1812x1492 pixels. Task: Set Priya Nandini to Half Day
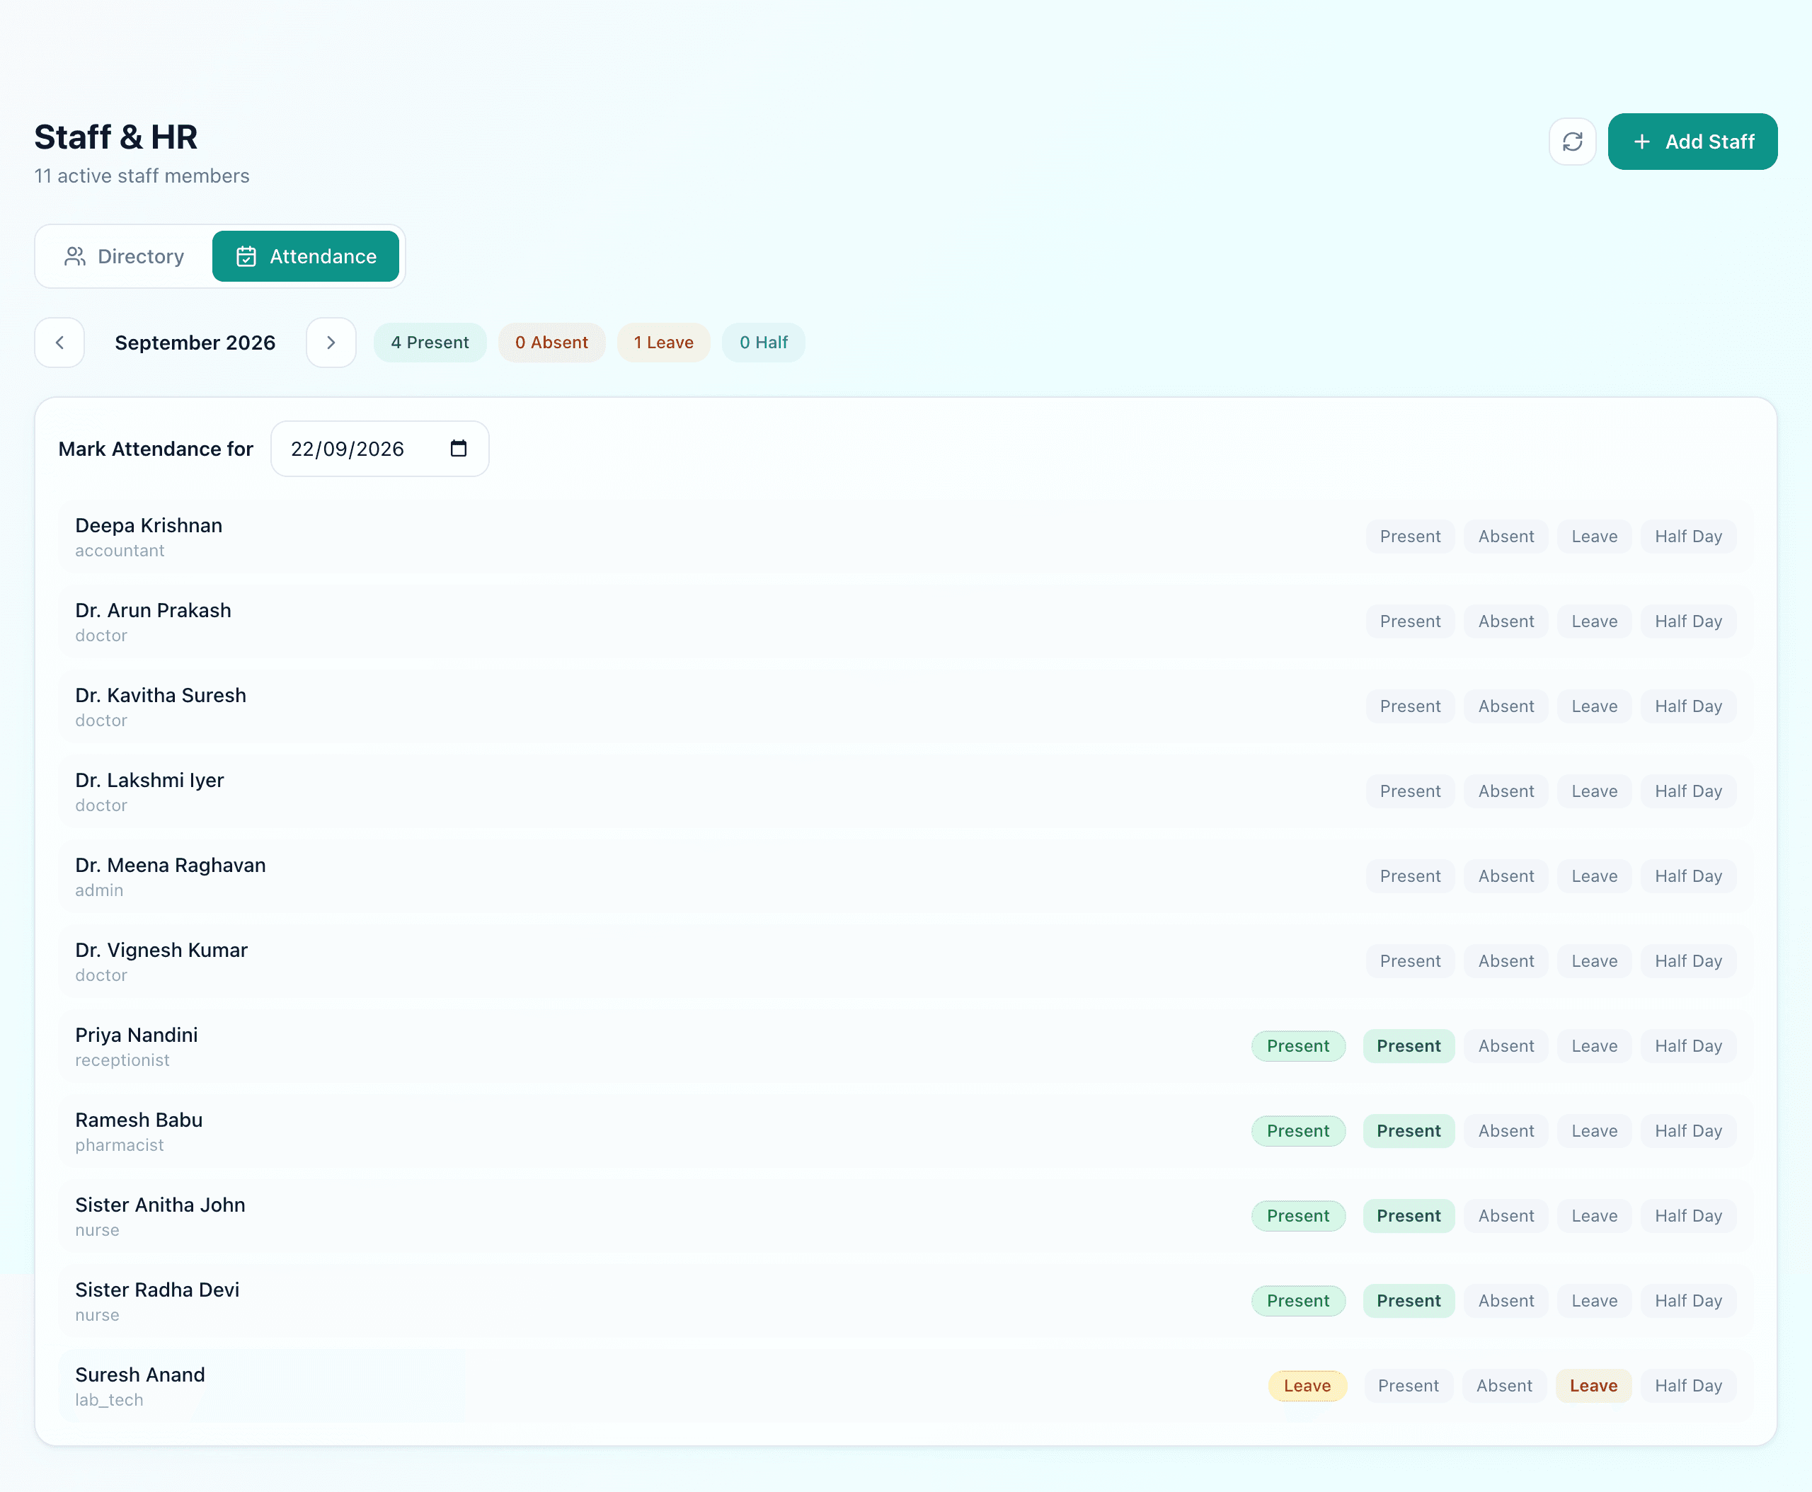click(x=1688, y=1046)
